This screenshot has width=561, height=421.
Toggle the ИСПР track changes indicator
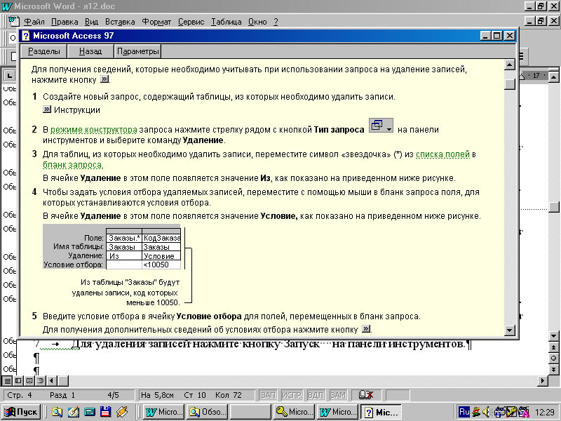click(292, 395)
